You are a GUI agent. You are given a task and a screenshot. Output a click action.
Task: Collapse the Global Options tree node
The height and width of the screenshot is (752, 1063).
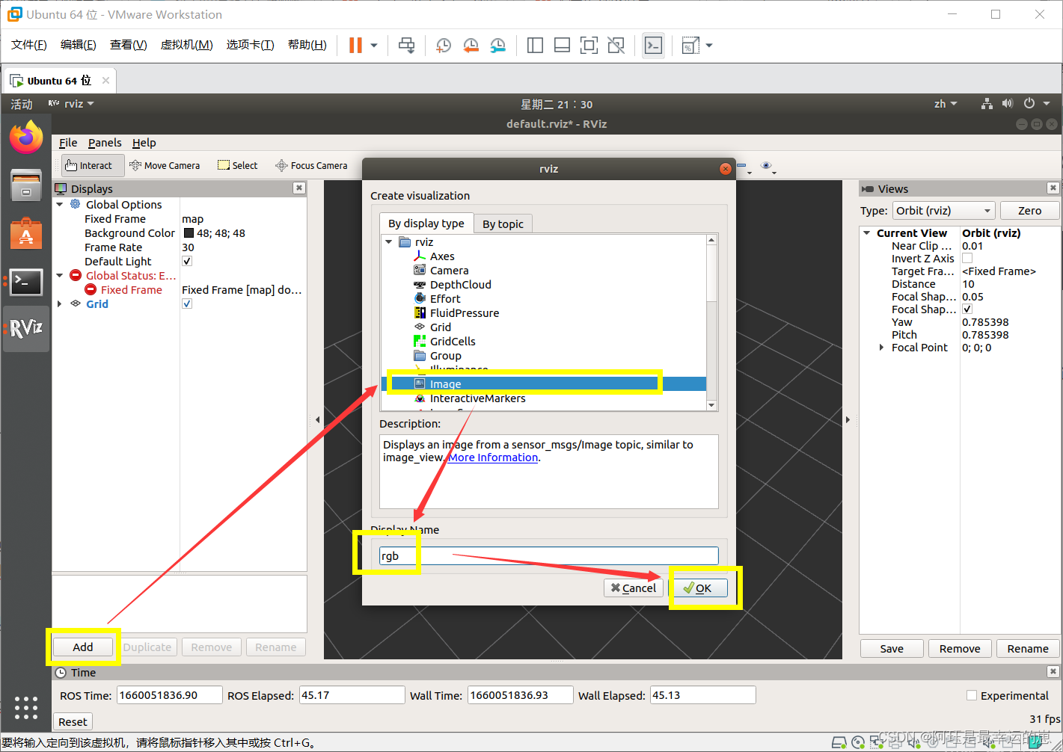tap(60, 204)
